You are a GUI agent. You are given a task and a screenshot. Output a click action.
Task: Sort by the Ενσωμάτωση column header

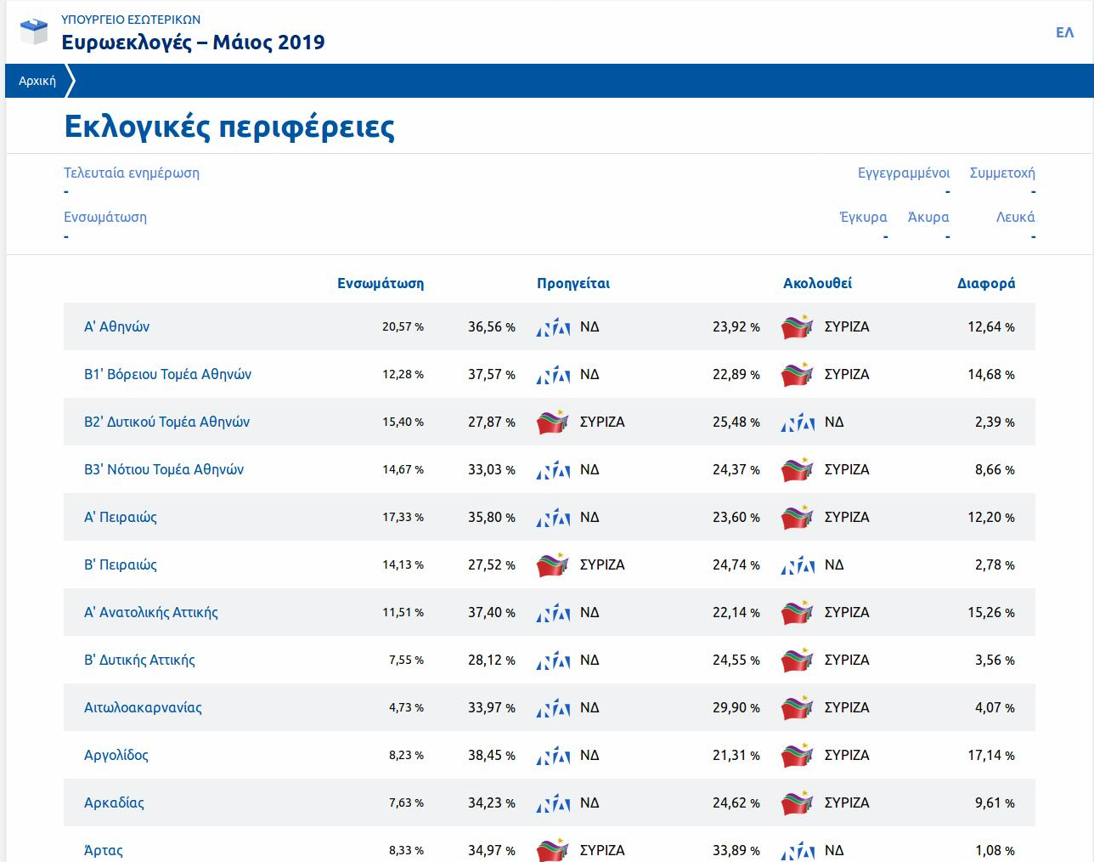(381, 283)
